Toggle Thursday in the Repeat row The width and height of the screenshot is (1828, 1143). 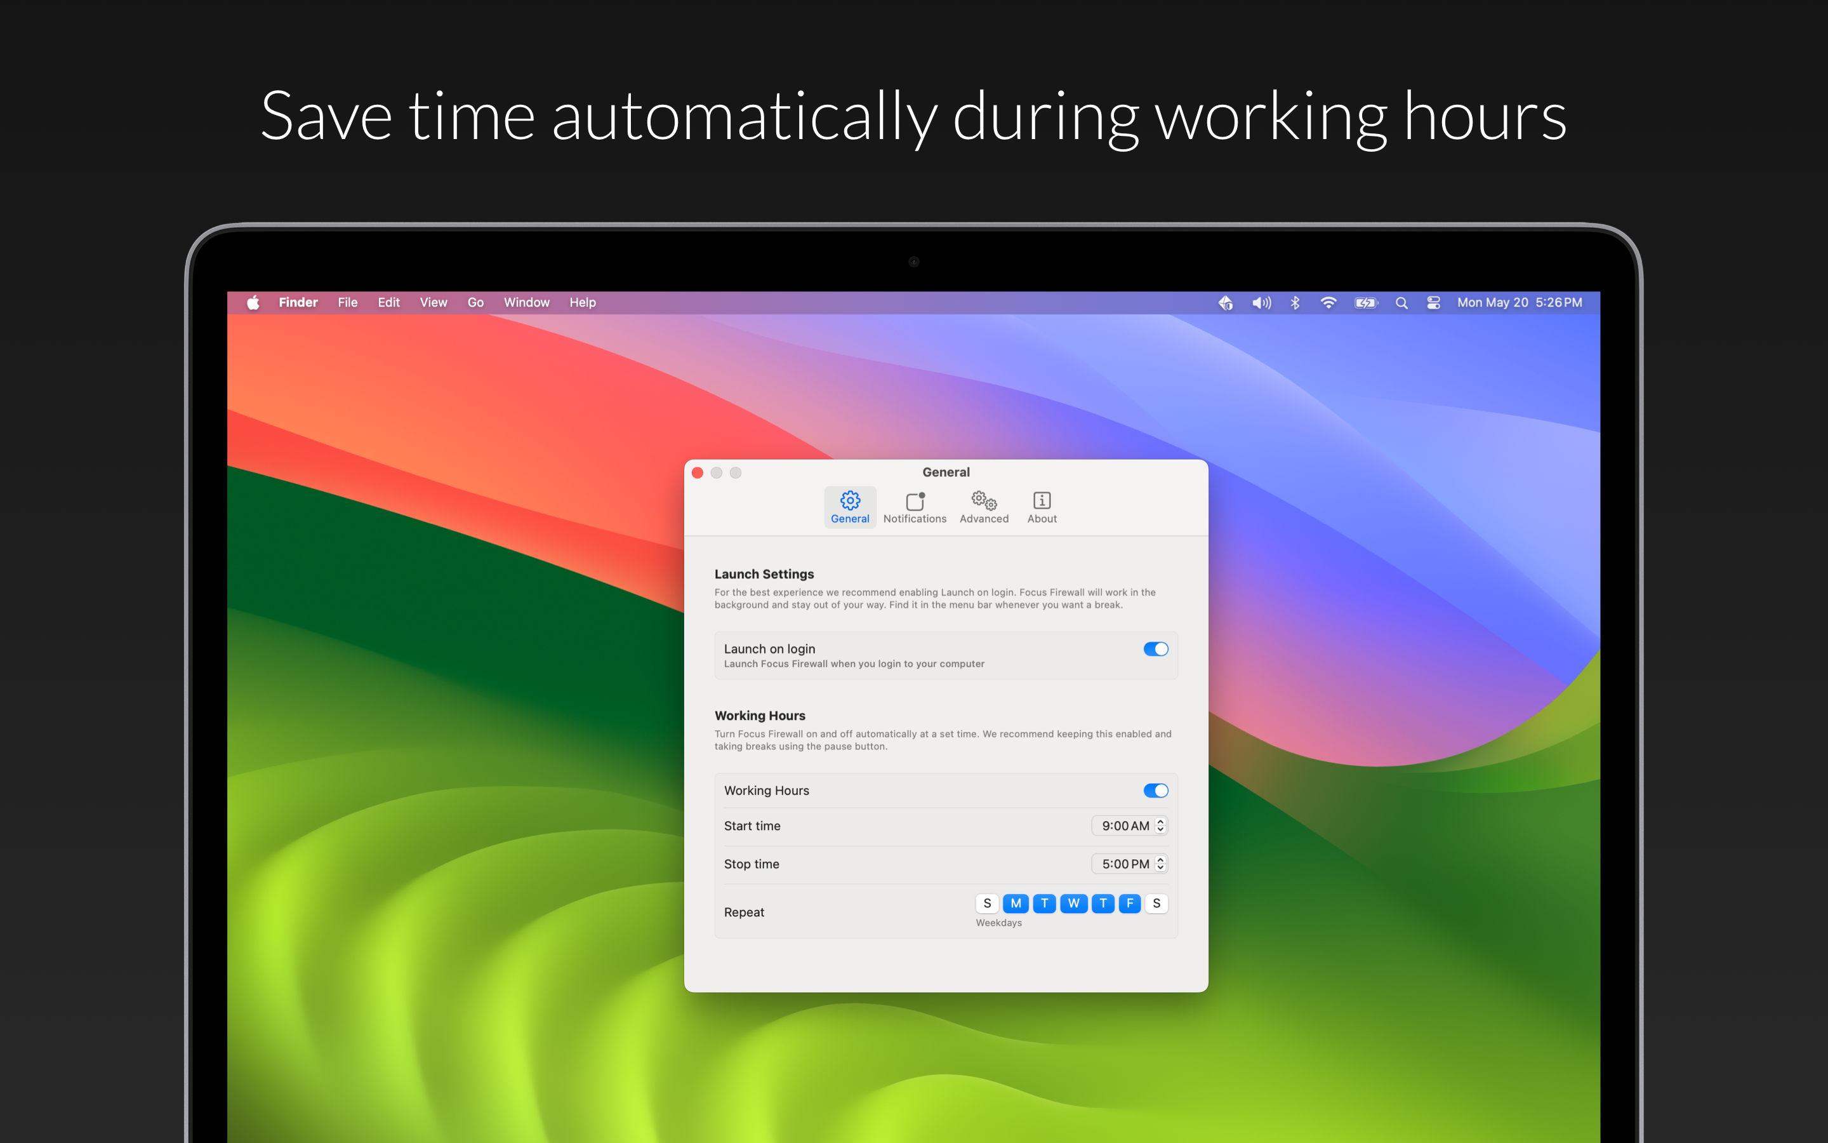(x=1103, y=904)
